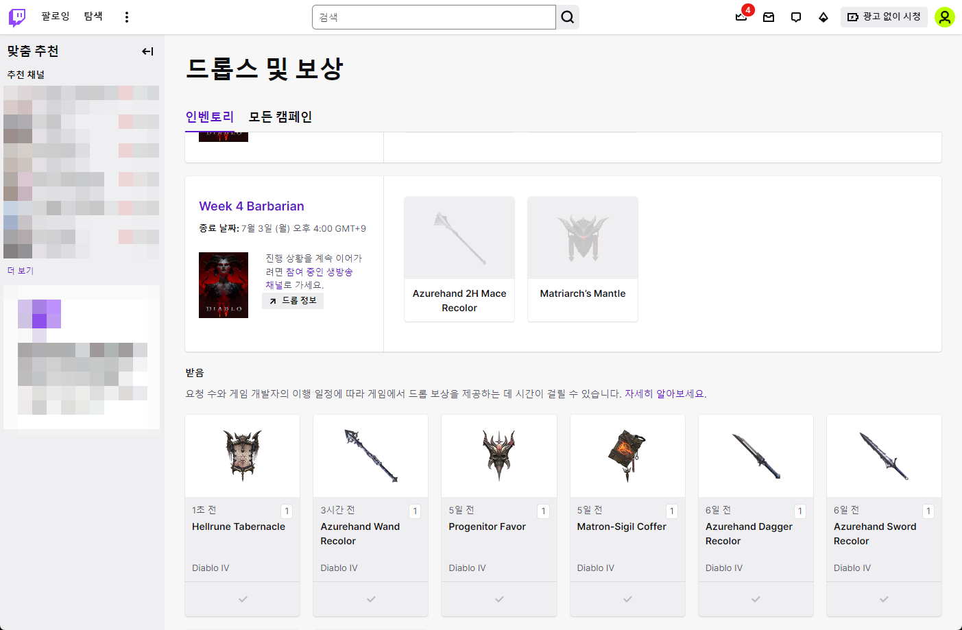Focus the 검색 search field
Image resolution: width=962 pixels, height=630 pixels.
(434, 17)
